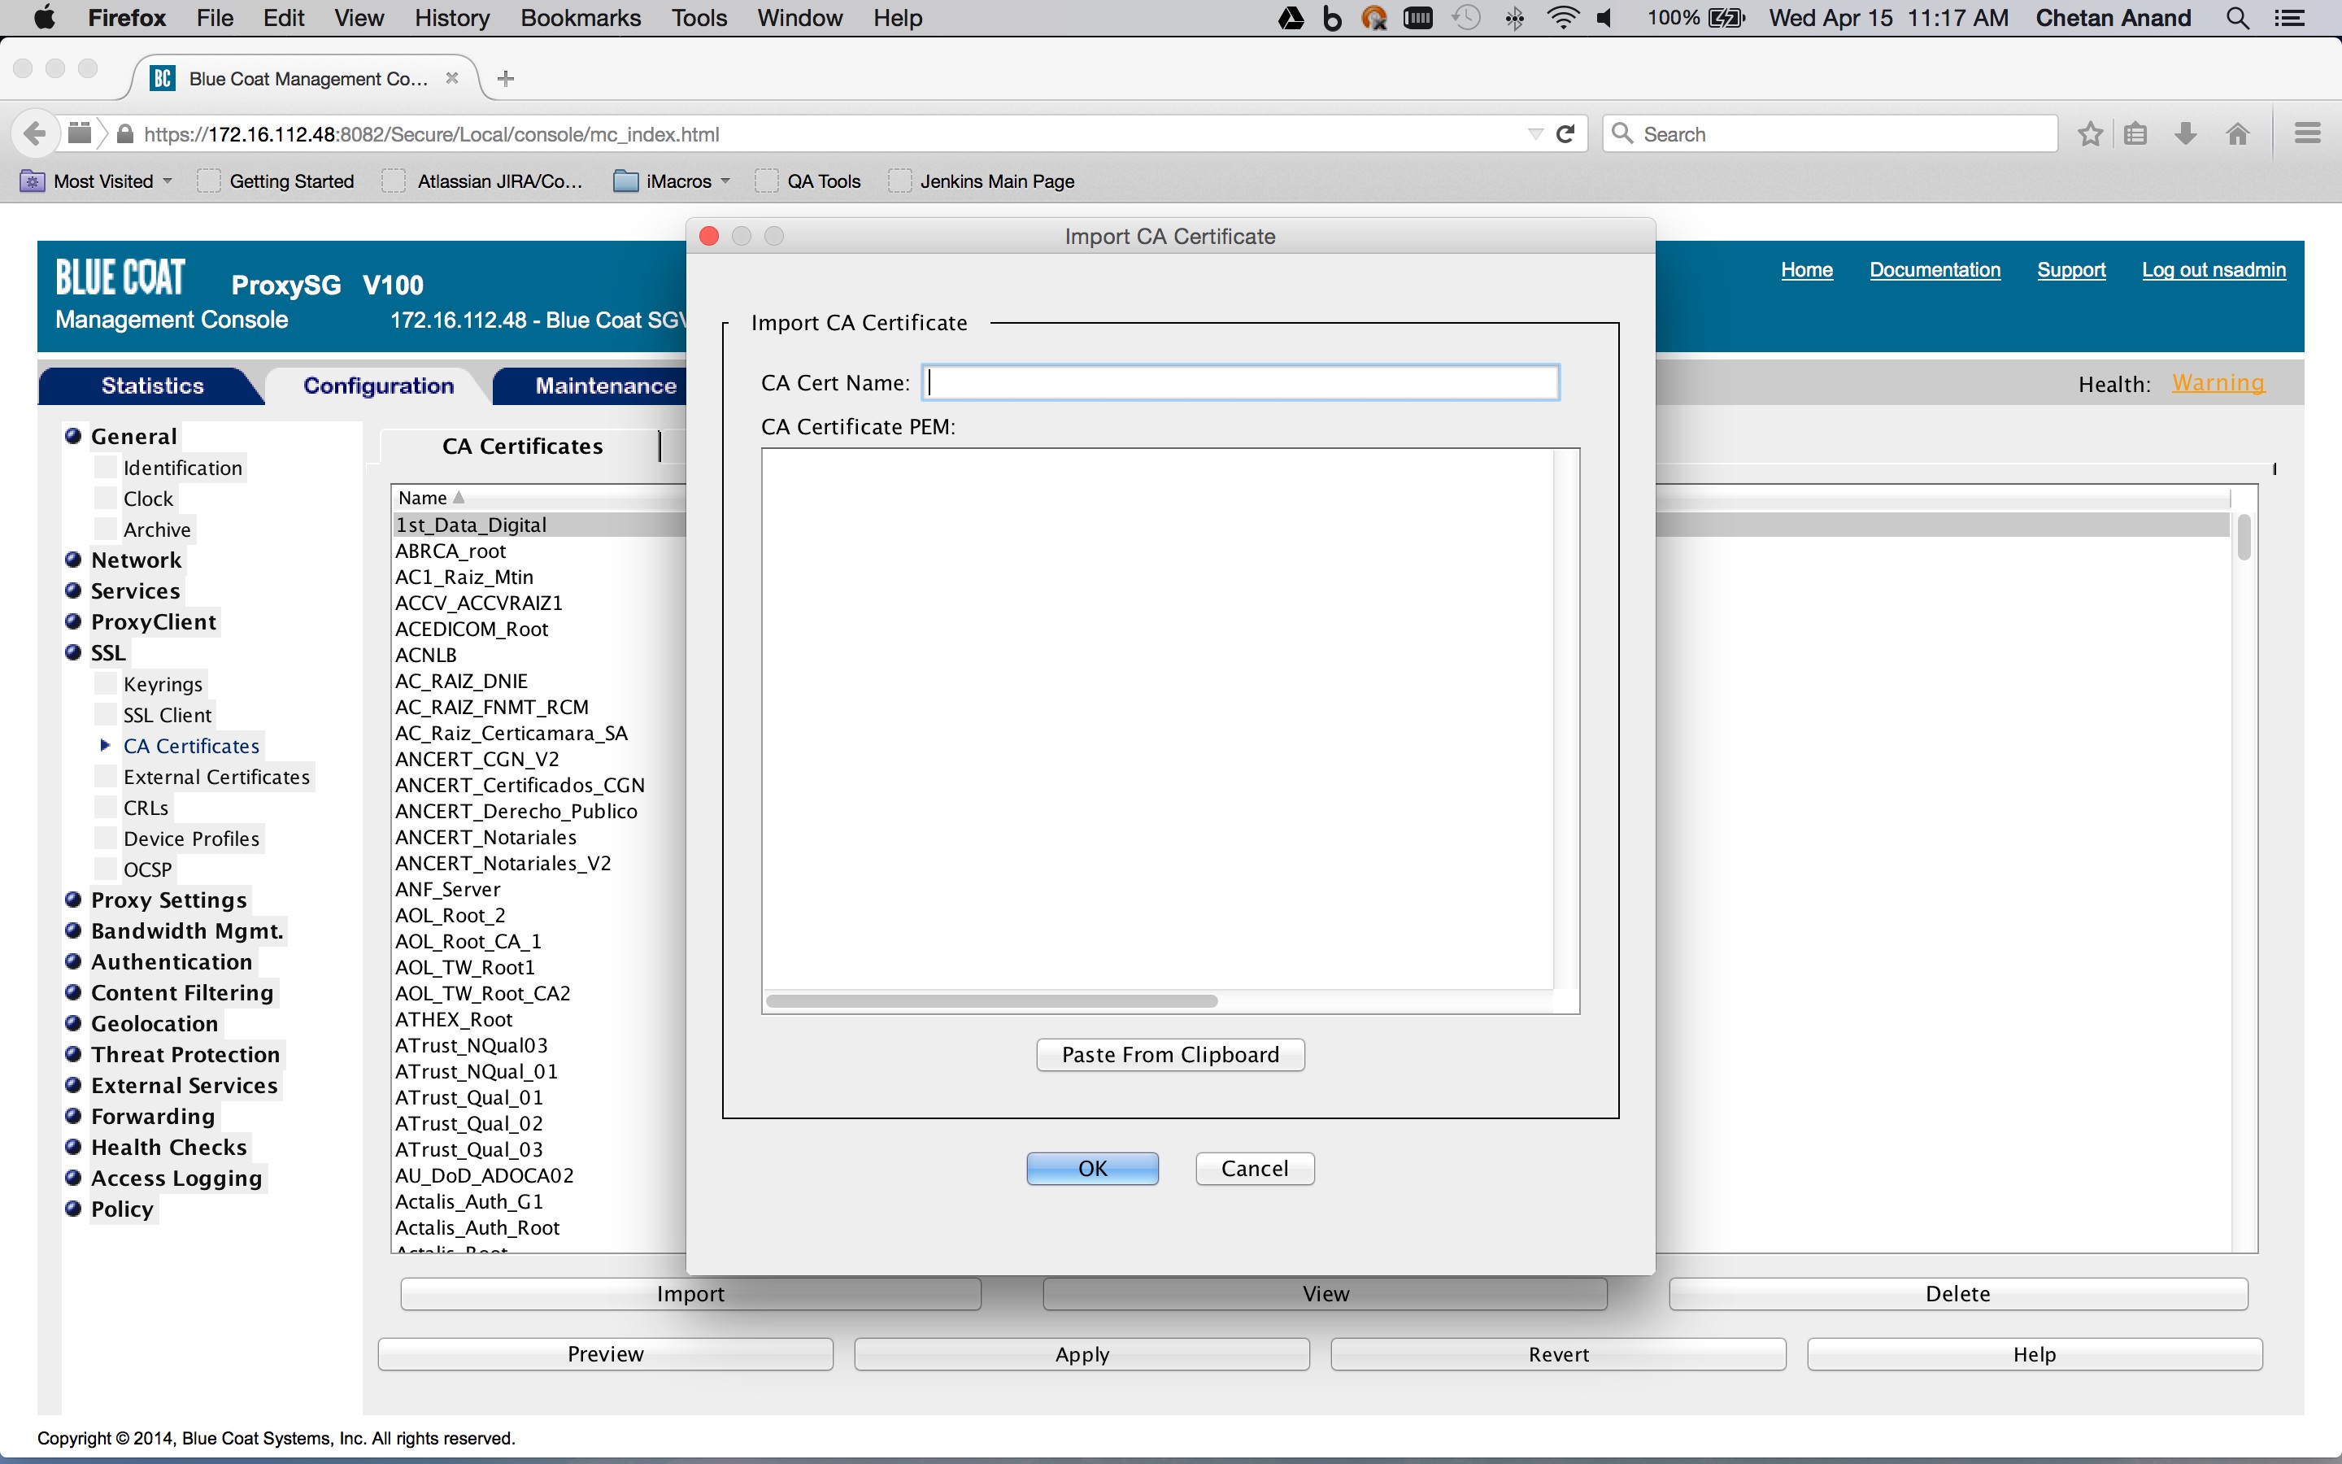Switch to the Statistics tab
Screen dimensions: 2342x1464
pos(152,386)
